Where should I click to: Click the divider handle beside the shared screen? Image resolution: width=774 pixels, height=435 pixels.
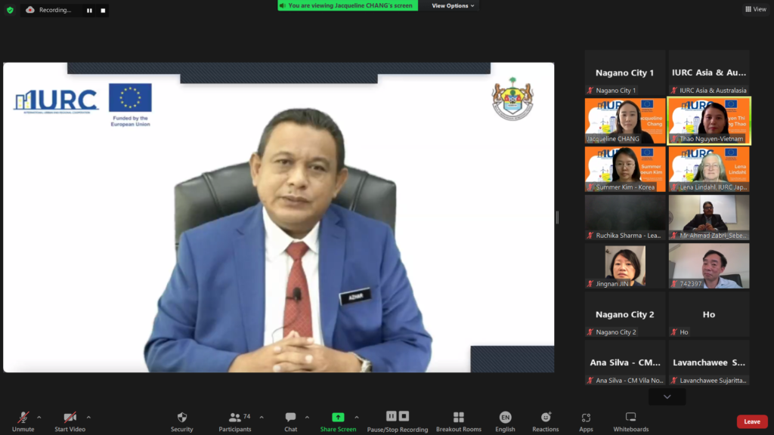click(557, 217)
